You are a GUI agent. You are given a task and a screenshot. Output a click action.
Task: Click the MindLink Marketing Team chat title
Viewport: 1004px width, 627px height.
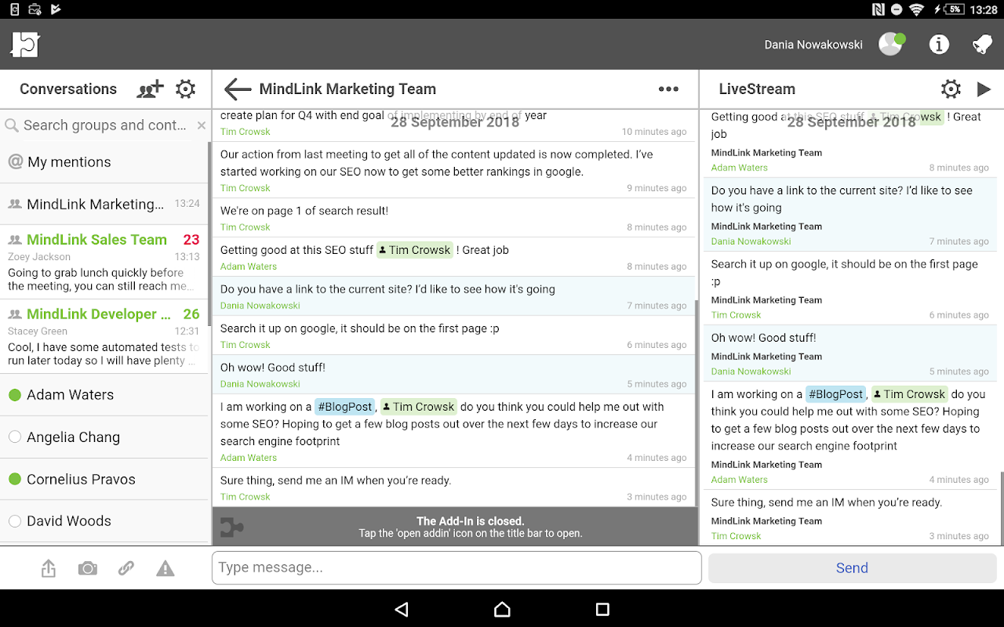(x=347, y=89)
